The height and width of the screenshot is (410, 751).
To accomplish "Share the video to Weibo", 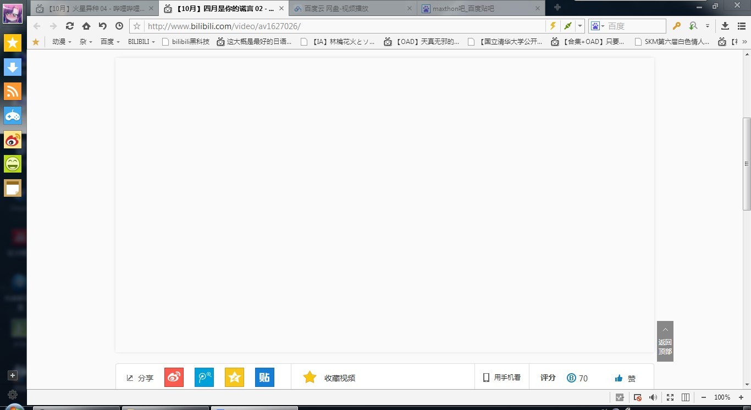I will [x=174, y=378].
